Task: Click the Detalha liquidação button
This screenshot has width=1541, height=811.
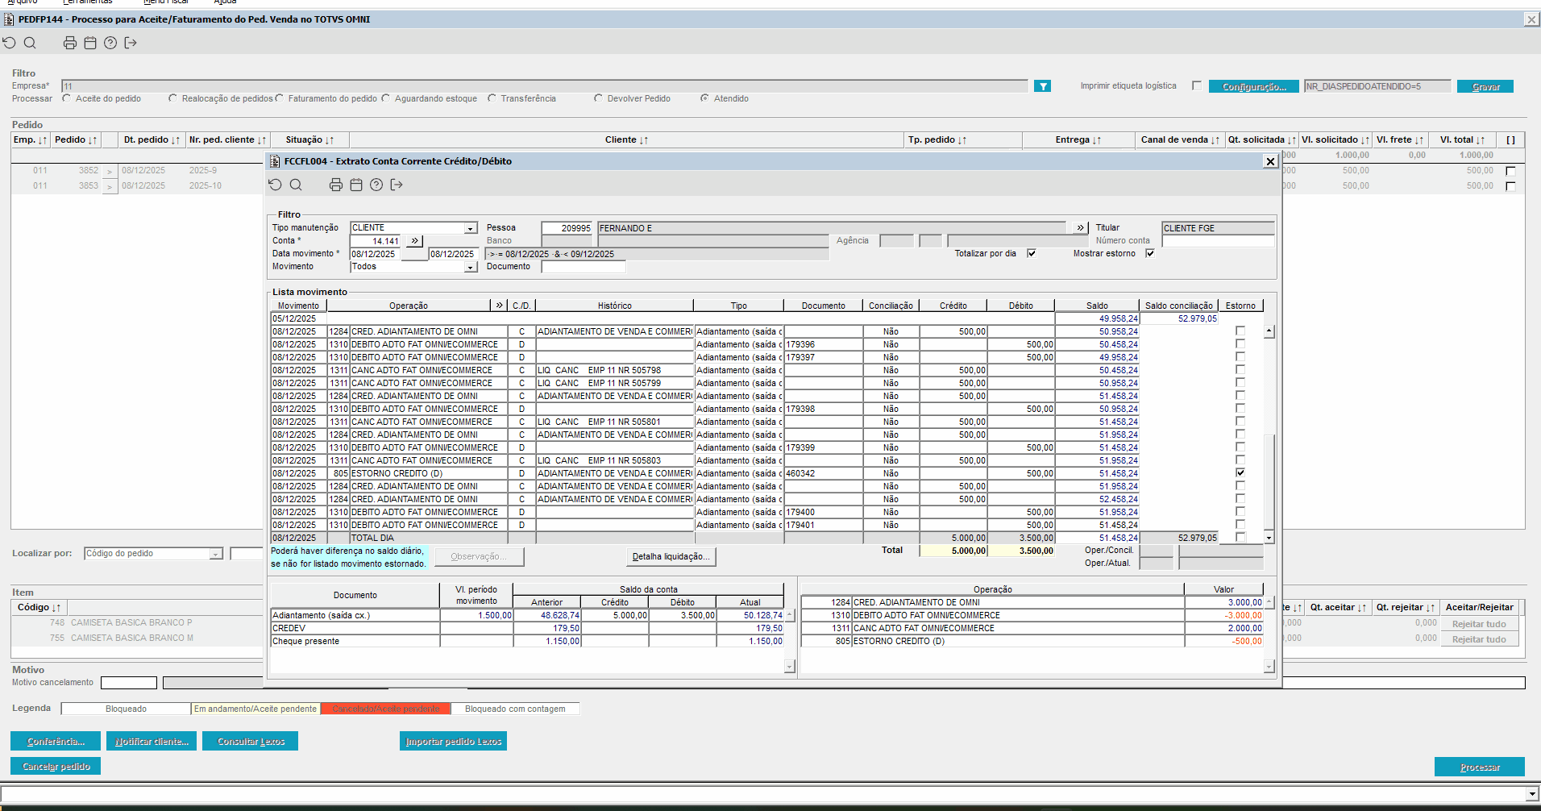Action: (671, 557)
